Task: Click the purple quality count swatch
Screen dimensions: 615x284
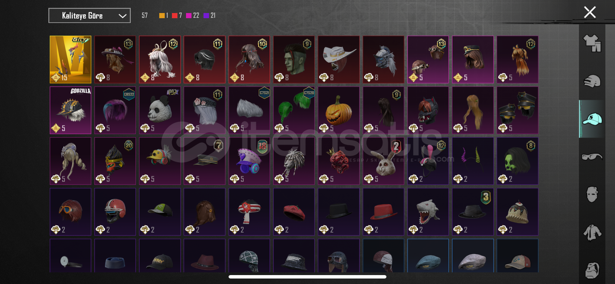Action: 206,15
